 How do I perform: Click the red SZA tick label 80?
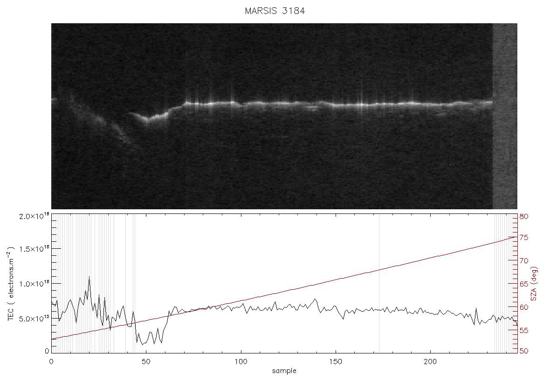(x=524, y=217)
